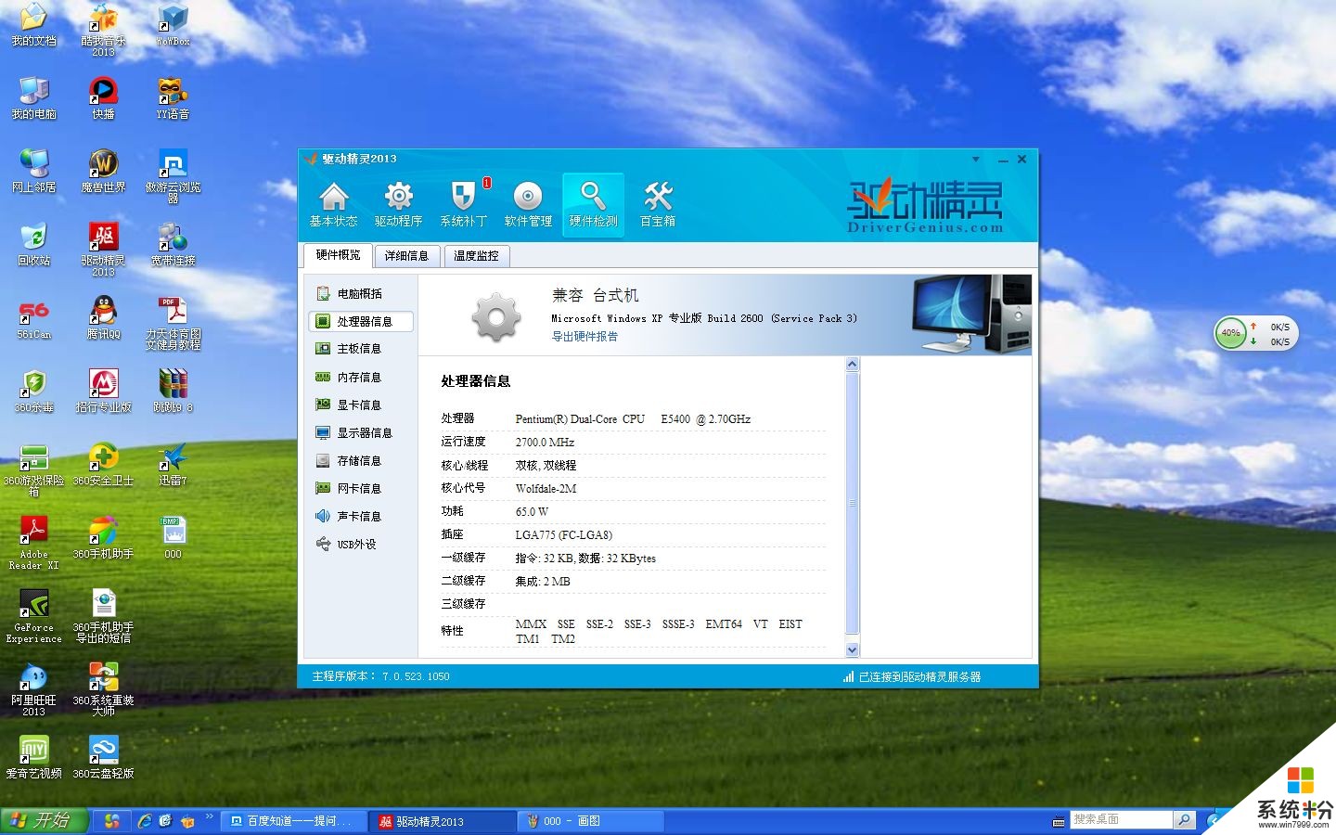This screenshot has width=1336, height=835.
Task: Click the DriverGenius.com logo
Action: click(925, 206)
